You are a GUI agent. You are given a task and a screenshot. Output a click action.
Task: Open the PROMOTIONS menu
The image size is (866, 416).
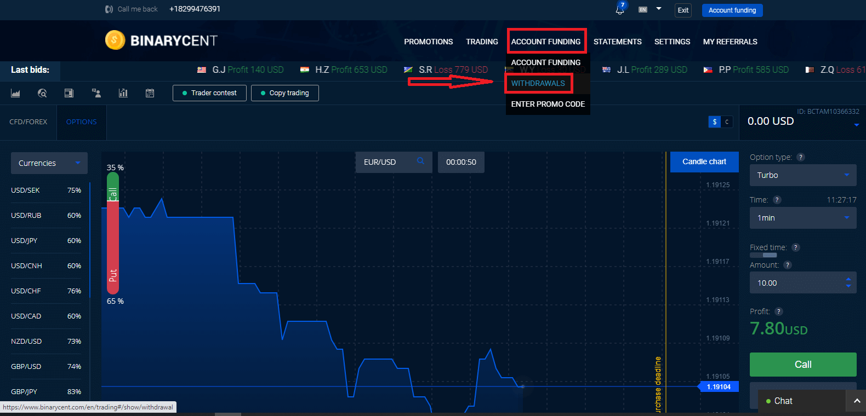tap(429, 42)
